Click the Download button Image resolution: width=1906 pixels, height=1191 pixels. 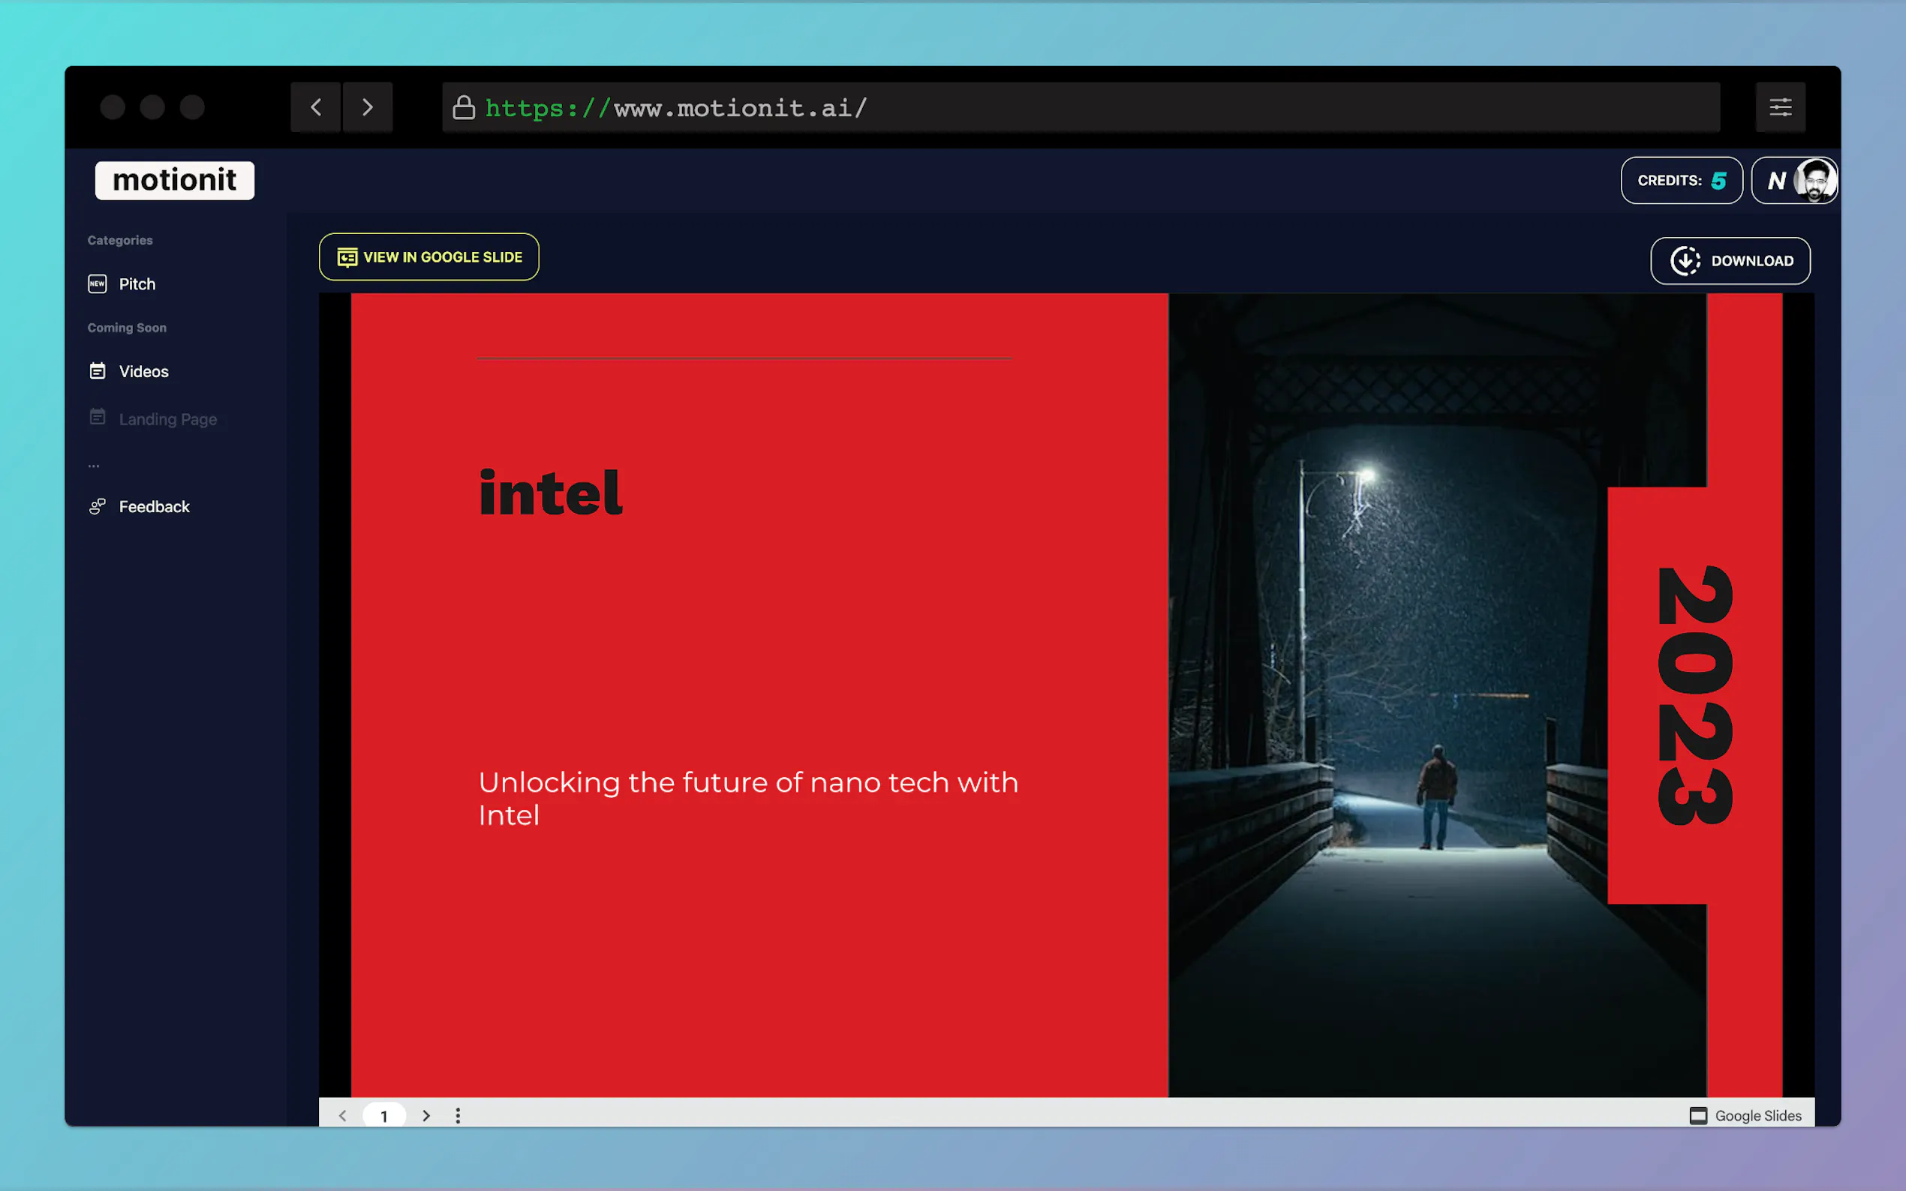(x=1730, y=261)
